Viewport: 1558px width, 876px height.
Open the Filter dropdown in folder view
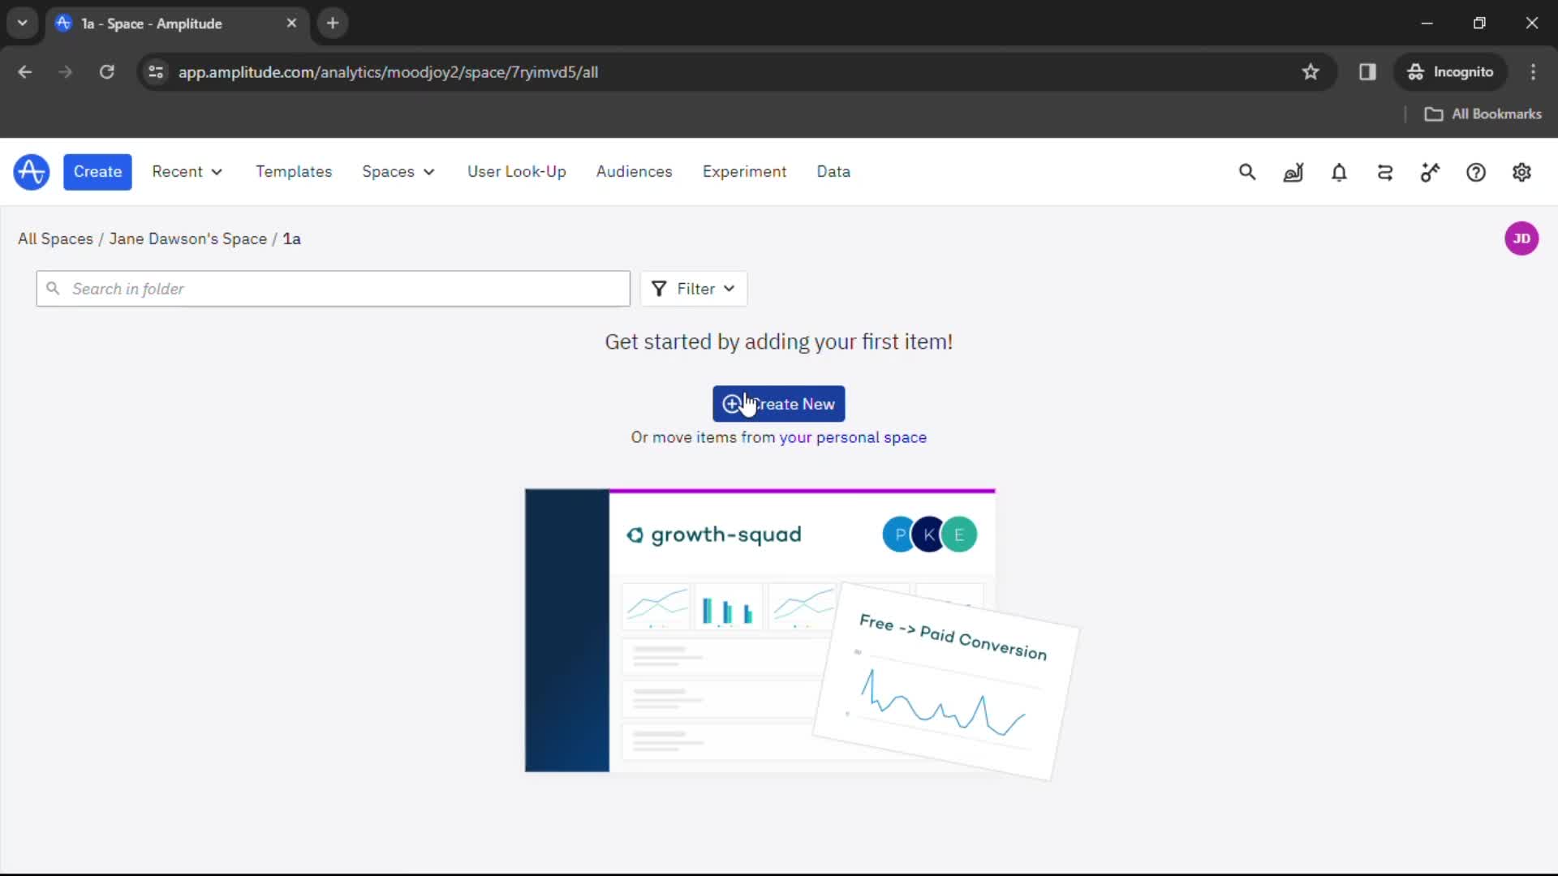coord(695,288)
